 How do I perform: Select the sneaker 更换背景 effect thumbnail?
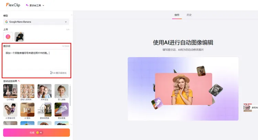62,110
